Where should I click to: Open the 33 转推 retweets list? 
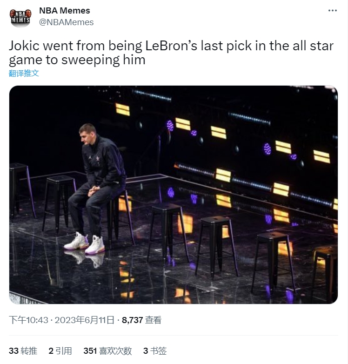click(24, 351)
